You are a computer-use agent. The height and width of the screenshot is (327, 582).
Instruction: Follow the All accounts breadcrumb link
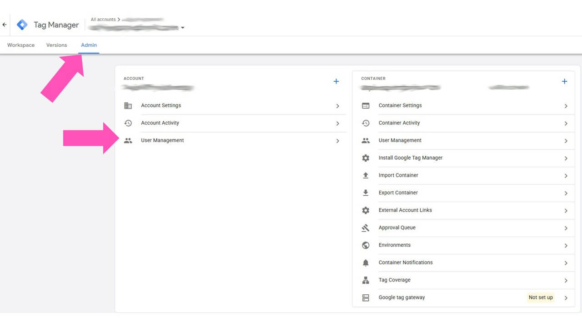[103, 20]
